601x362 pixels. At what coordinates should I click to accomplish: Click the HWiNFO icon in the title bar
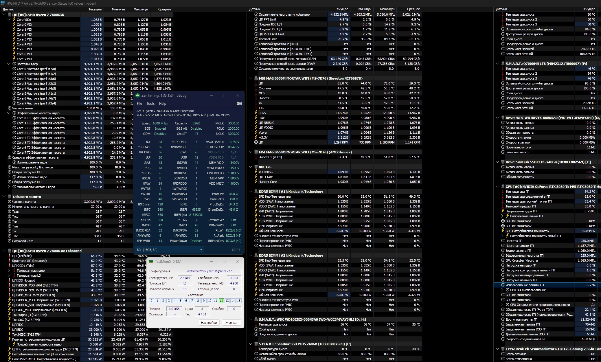pos(3,3)
